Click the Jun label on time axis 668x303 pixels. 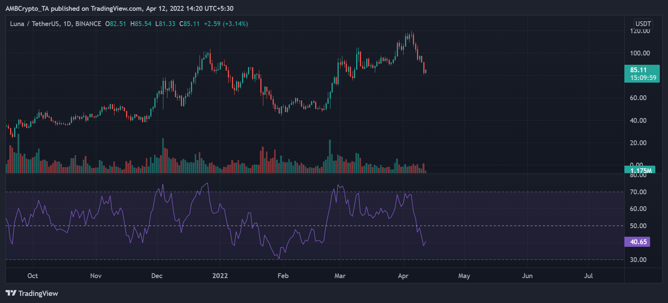click(x=527, y=275)
